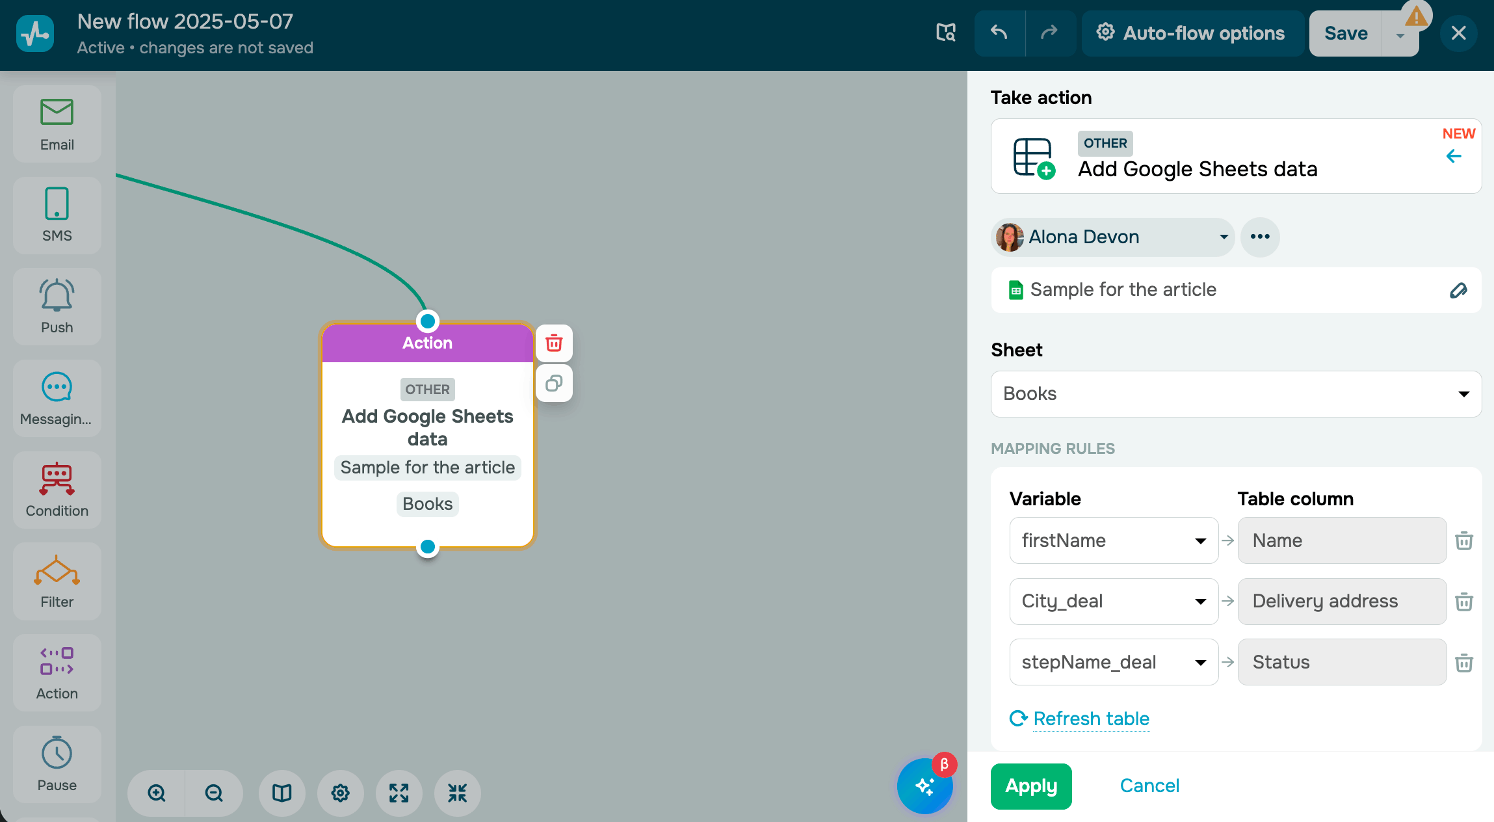The width and height of the screenshot is (1494, 822).
Task: Delete the Action node via trash icon
Action: [554, 343]
